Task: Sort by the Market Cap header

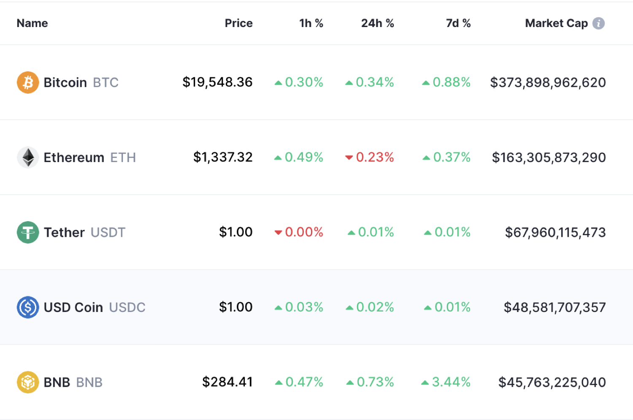Action: tap(556, 23)
